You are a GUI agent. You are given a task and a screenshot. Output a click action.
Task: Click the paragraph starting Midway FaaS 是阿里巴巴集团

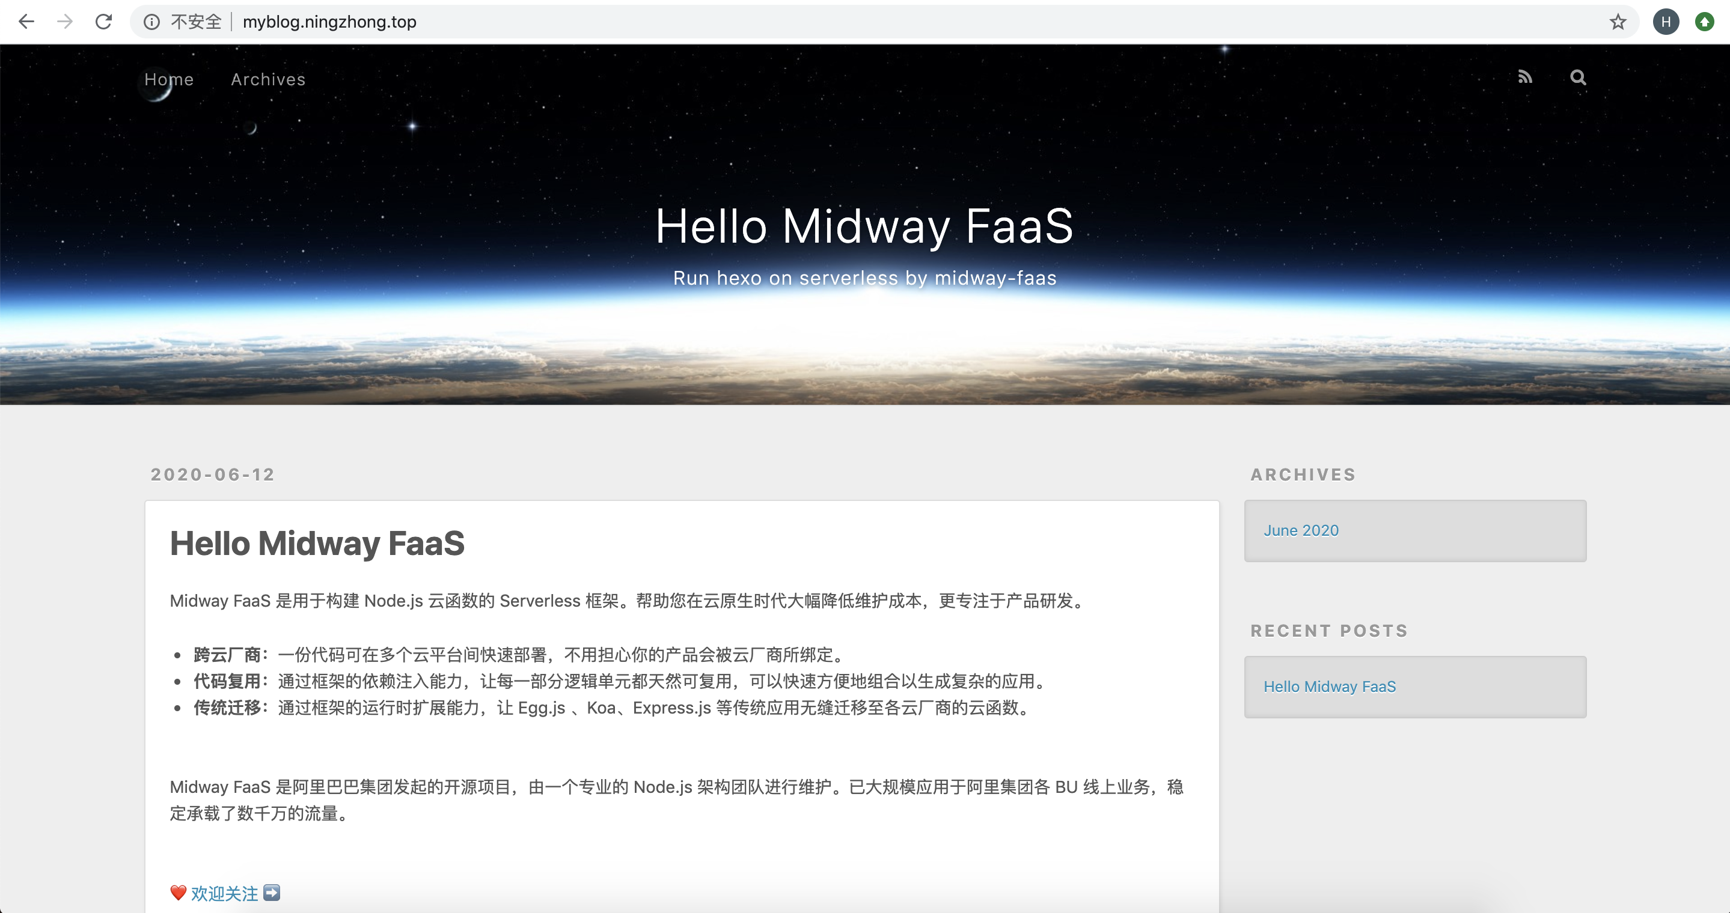(677, 800)
